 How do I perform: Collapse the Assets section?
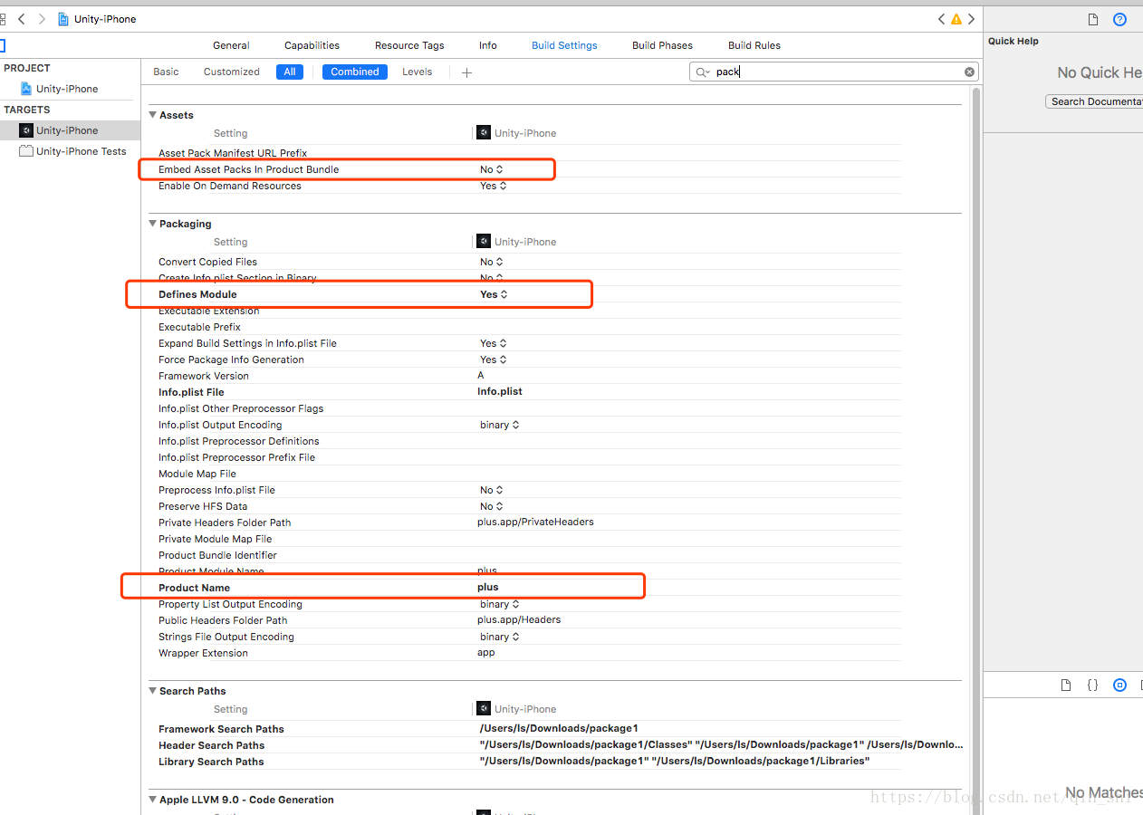[153, 115]
